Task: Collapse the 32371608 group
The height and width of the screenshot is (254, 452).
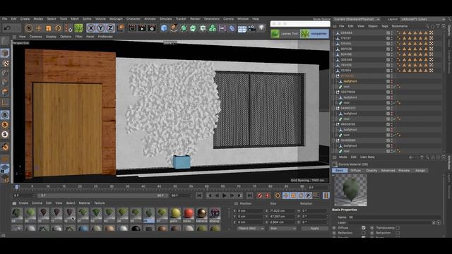Action: 334,92
